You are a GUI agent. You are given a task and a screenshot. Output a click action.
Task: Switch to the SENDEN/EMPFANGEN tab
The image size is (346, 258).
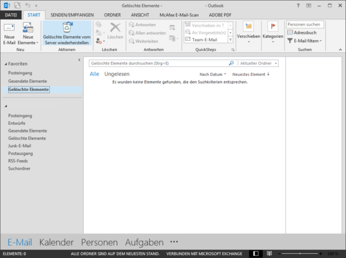tap(72, 15)
